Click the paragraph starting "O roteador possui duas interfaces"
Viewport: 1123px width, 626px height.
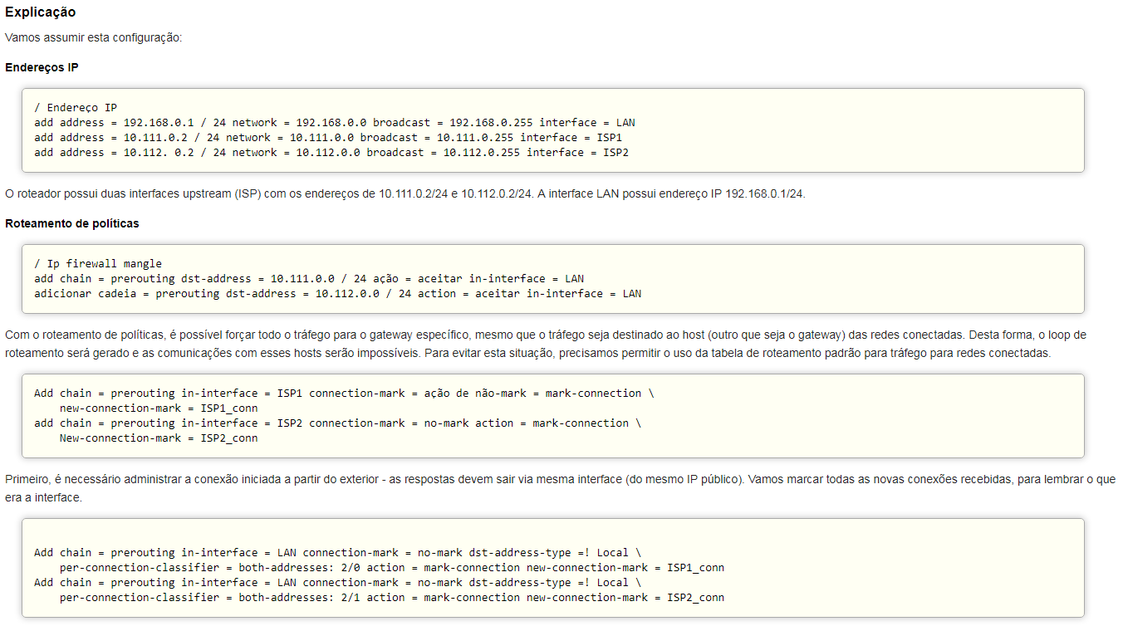coord(405,194)
